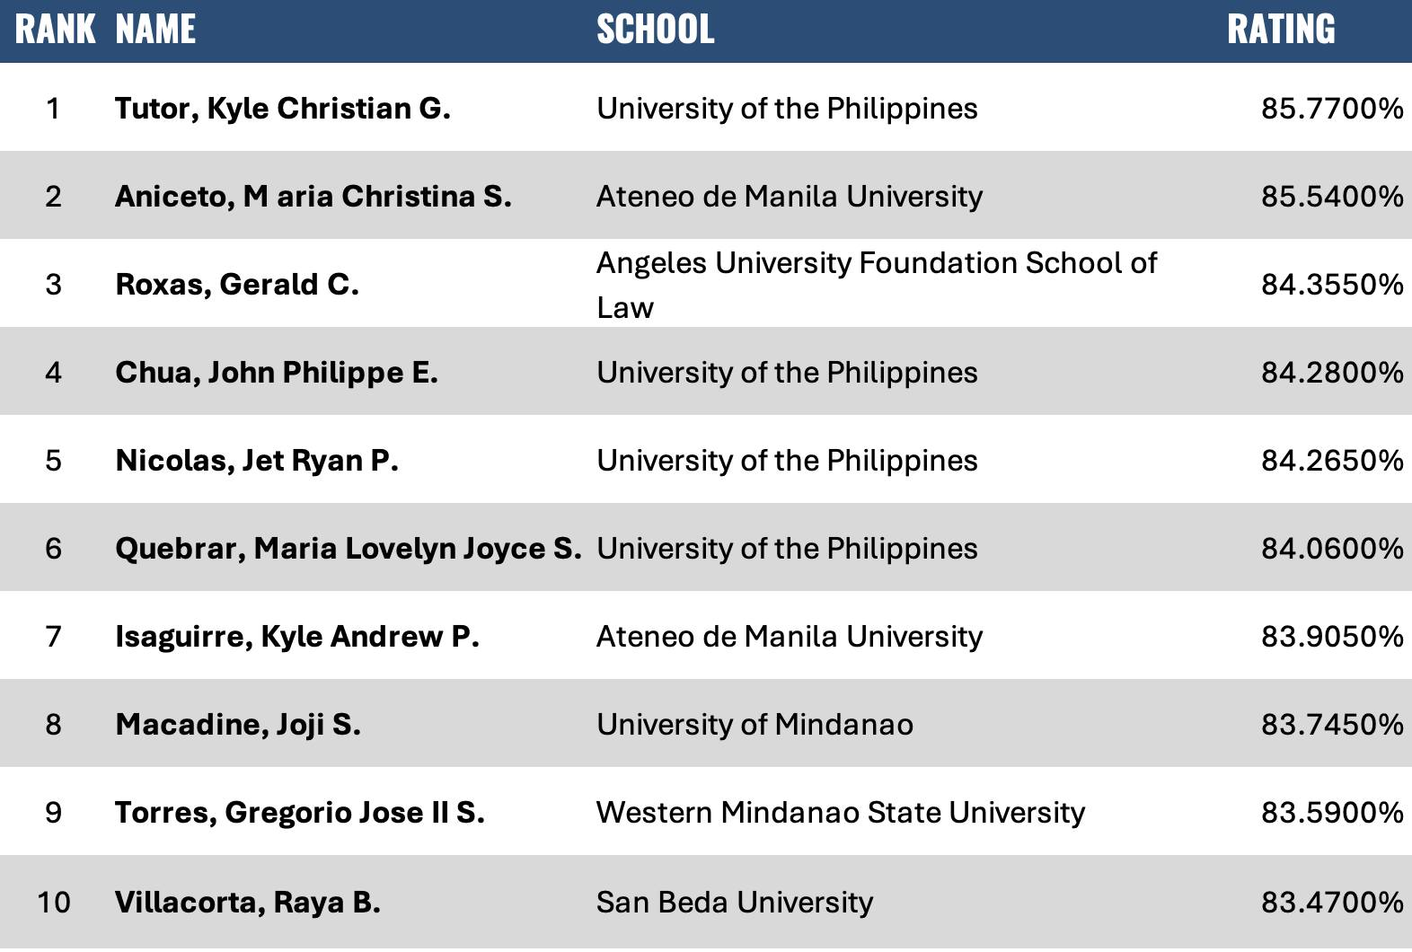Click the RANK column header
The width and height of the screenshot is (1412, 952).
(55, 30)
